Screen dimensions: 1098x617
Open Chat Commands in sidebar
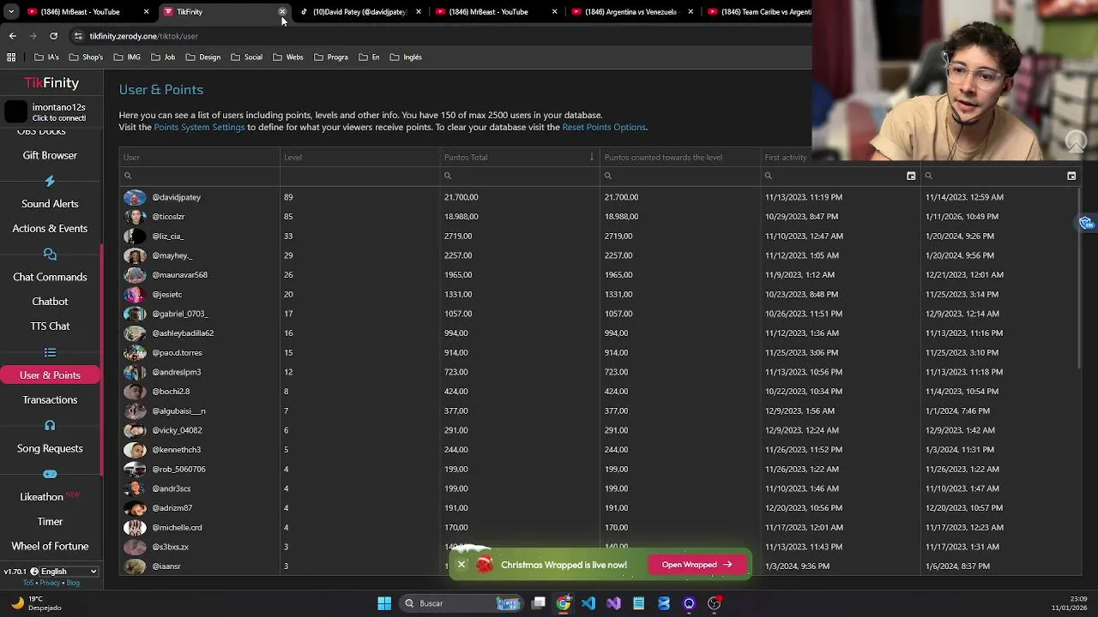pyautogui.click(x=50, y=277)
